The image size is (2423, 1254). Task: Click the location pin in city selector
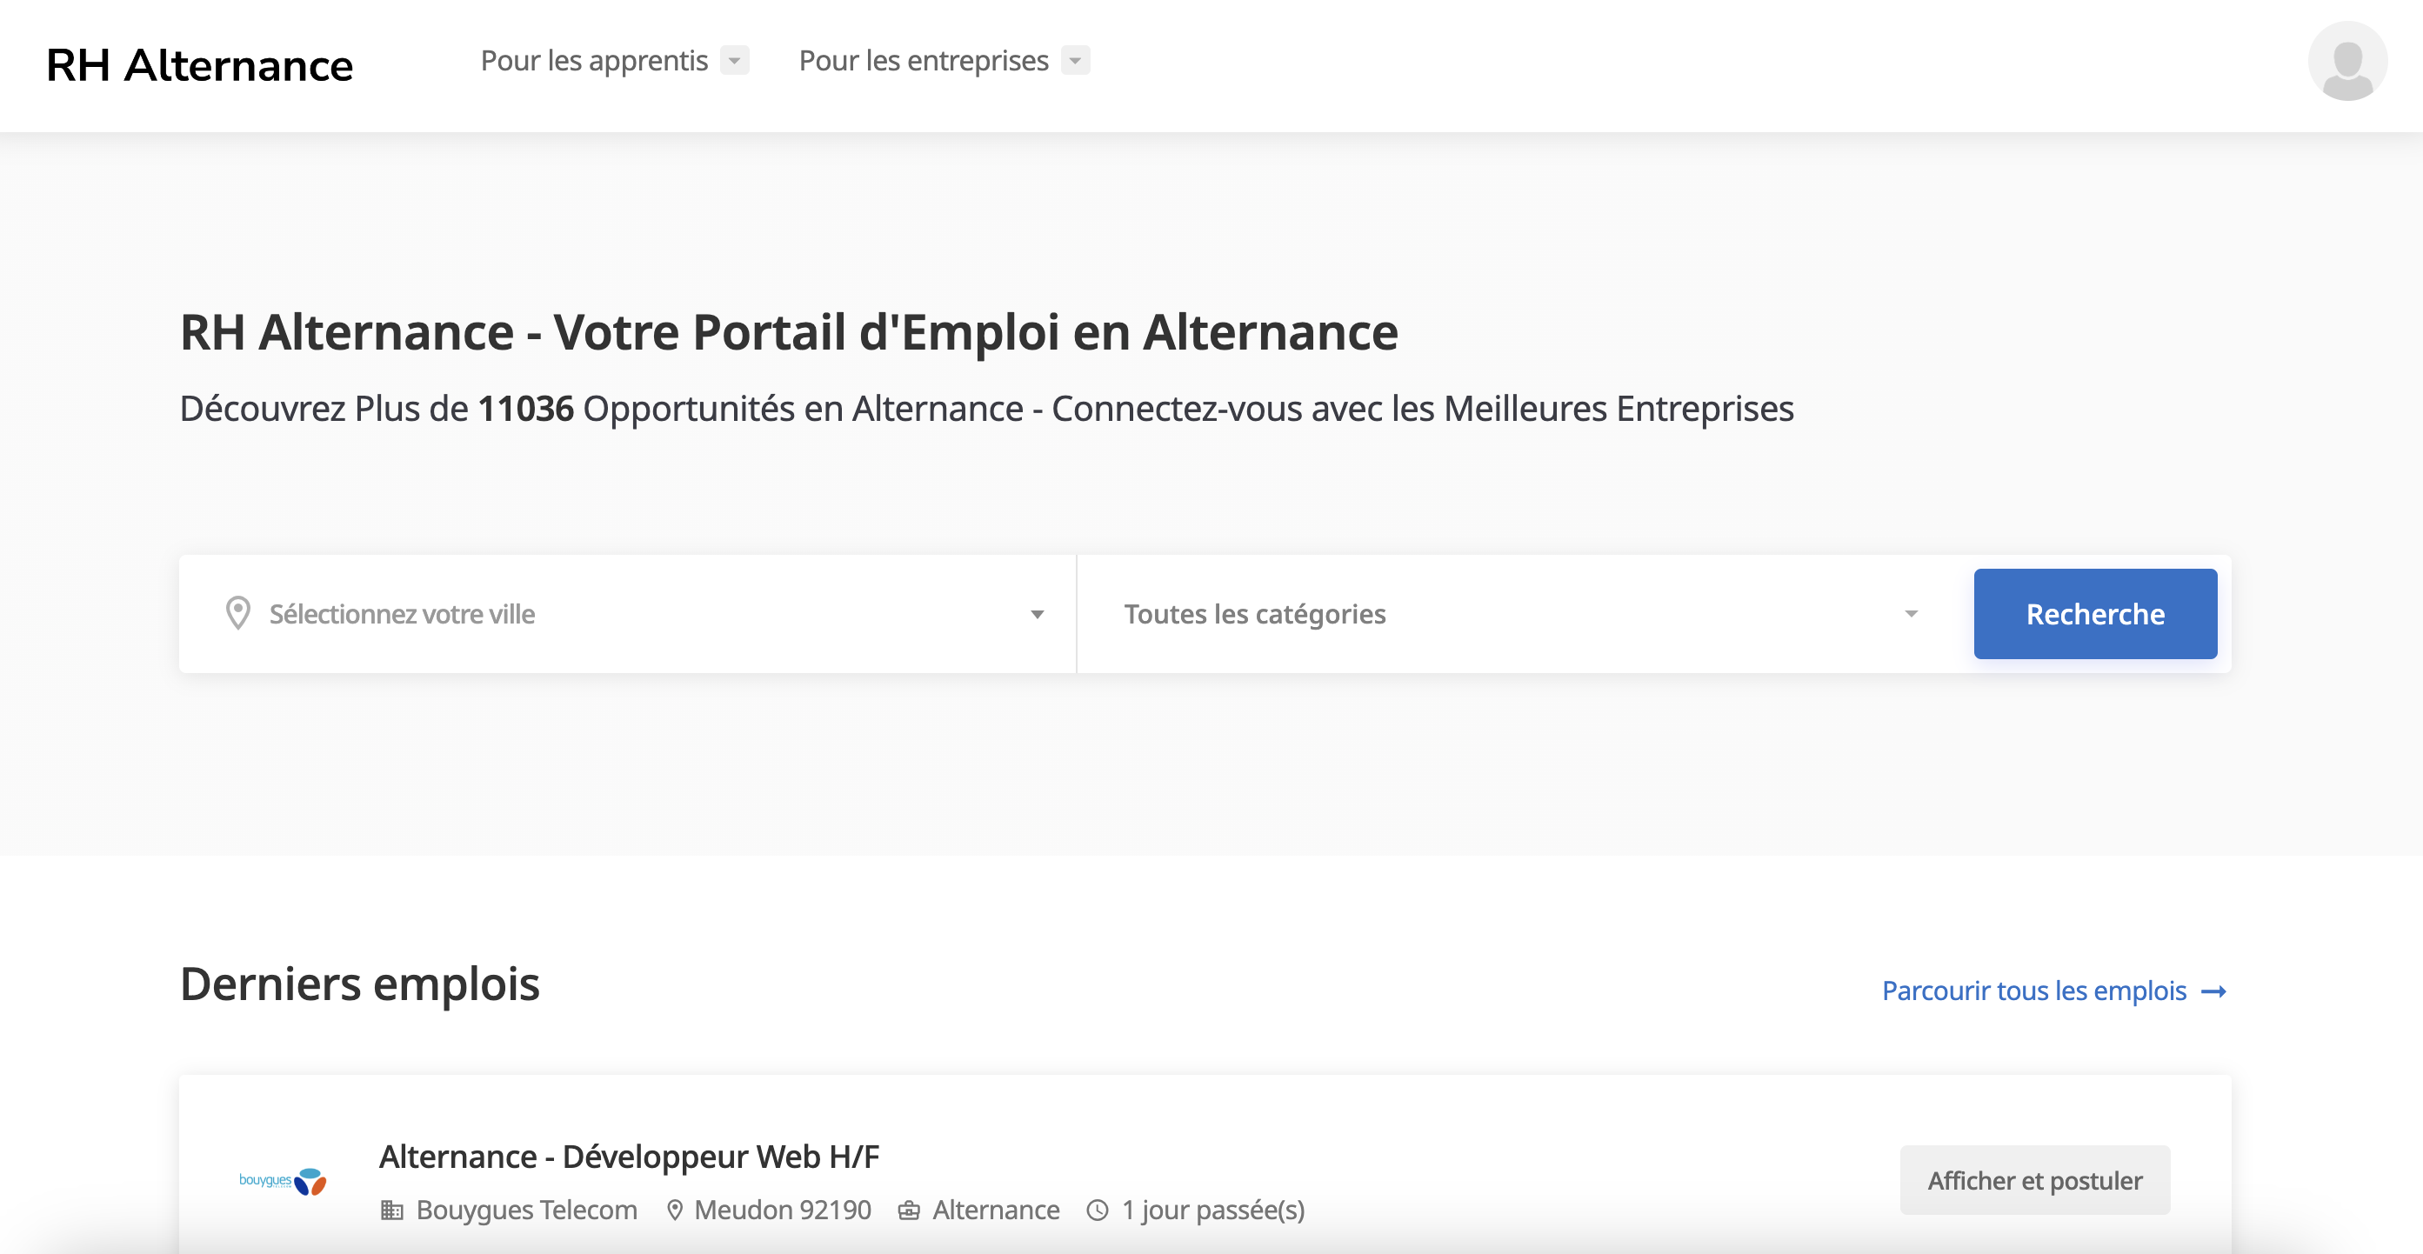(238, 613)
